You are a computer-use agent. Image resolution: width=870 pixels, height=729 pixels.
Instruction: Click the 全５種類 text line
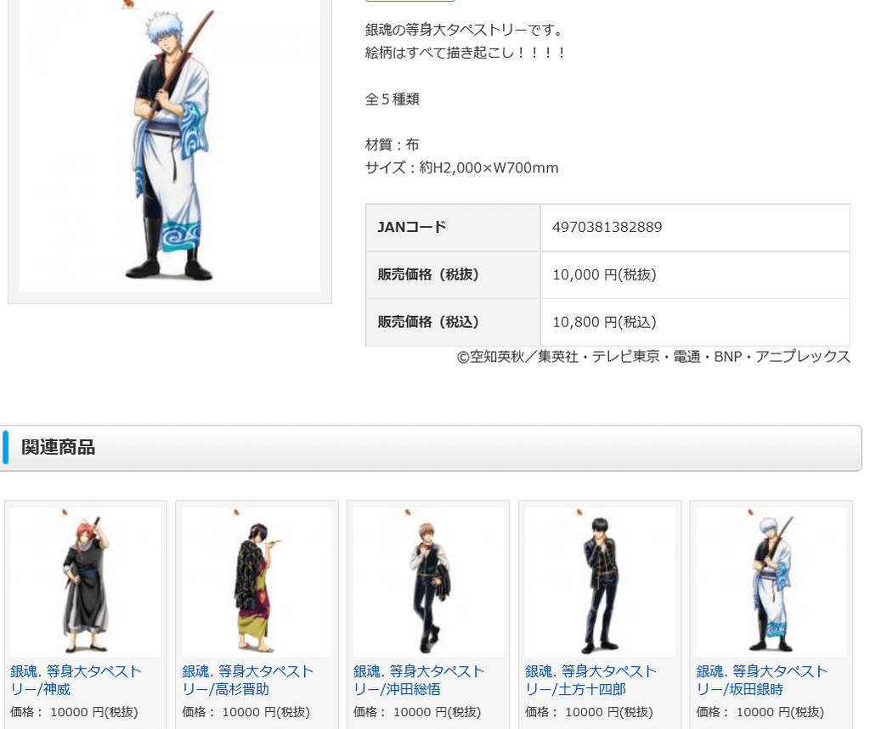point(393,99)
